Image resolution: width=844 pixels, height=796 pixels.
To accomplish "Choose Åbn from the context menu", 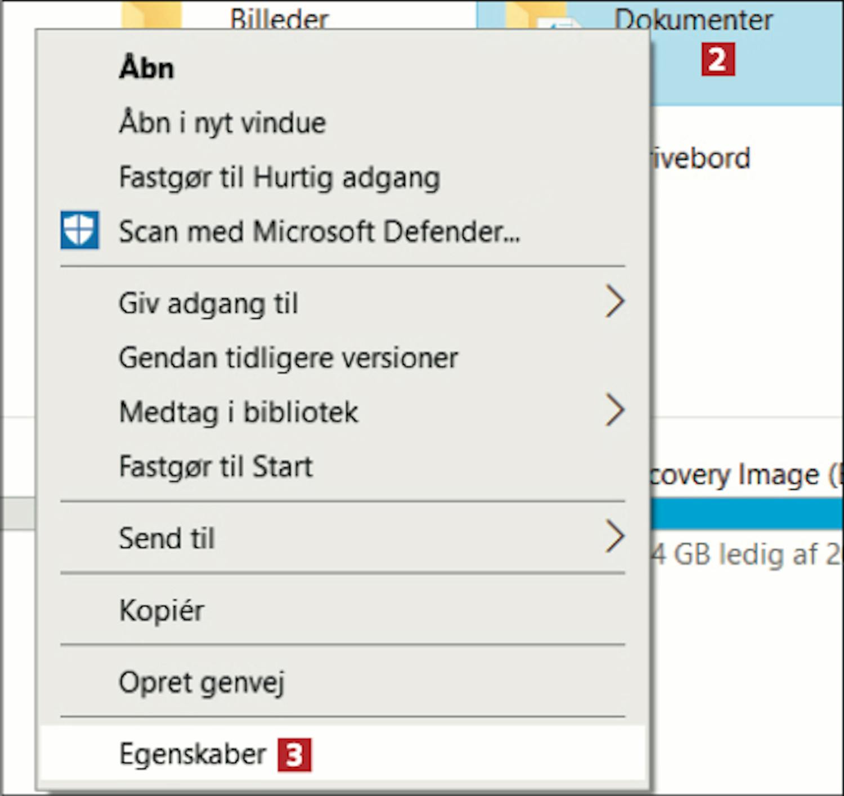I will click(x=146, y=69).
